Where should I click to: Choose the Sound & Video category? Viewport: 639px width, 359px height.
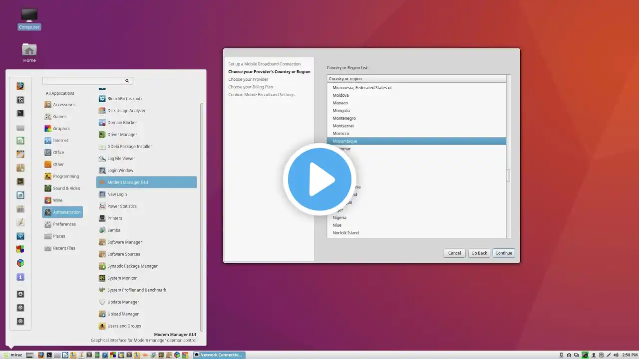(66, 188)
